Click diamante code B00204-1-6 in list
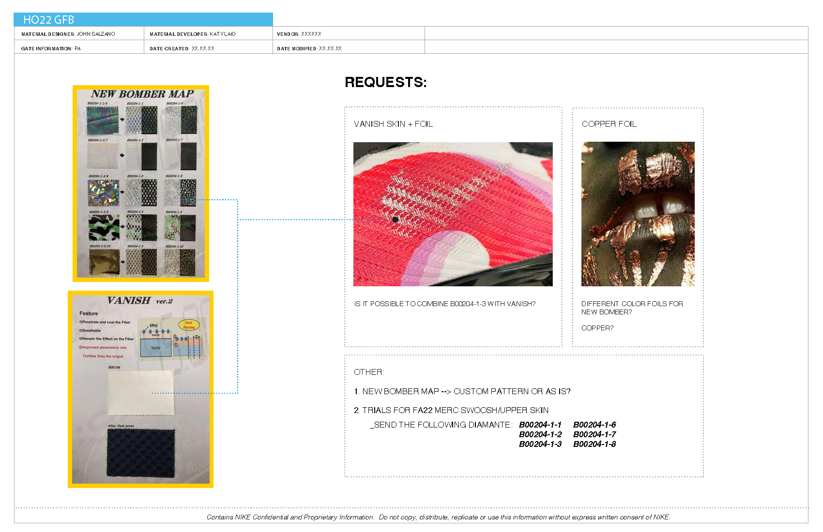The width and height of the screenshot is (823, 532). tap(594, 425)
